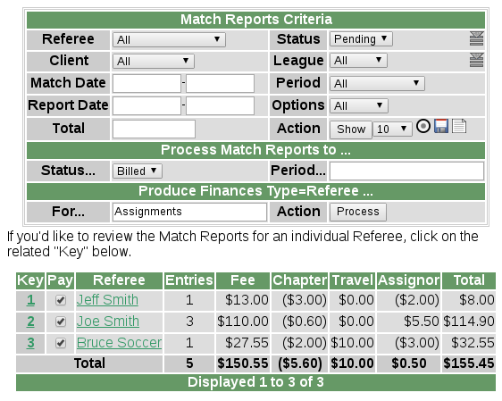Click the document page icon in Action row
Viewport: 502px width, 401px height.
click(x=459, y=126)
